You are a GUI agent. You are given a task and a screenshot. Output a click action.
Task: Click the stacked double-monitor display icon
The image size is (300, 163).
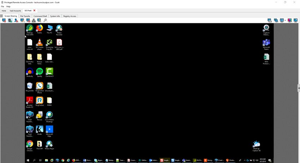276,20
